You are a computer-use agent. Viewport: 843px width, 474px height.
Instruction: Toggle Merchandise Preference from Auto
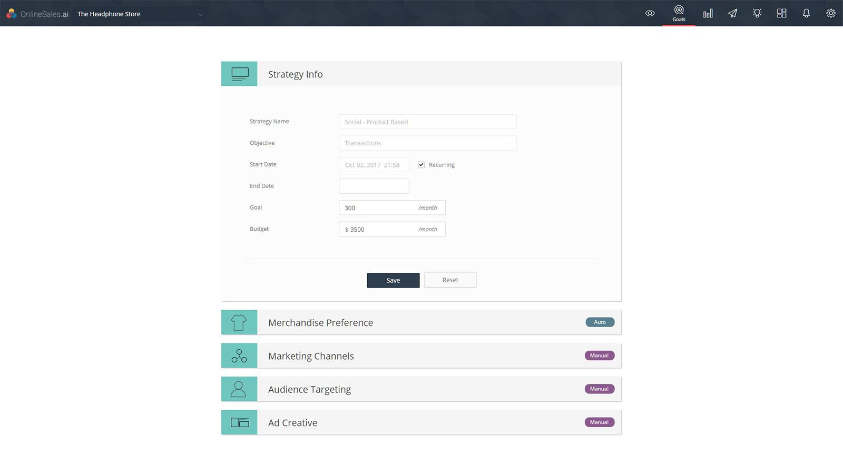[600, 322]
